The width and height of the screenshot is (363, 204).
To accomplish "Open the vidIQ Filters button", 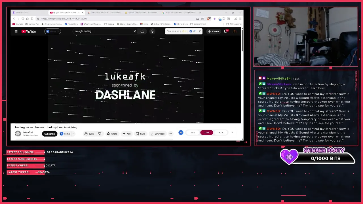I will 52,31.
